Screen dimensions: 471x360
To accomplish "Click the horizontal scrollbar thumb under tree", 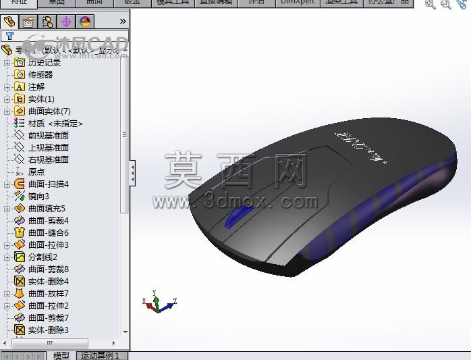I will 50,343.
